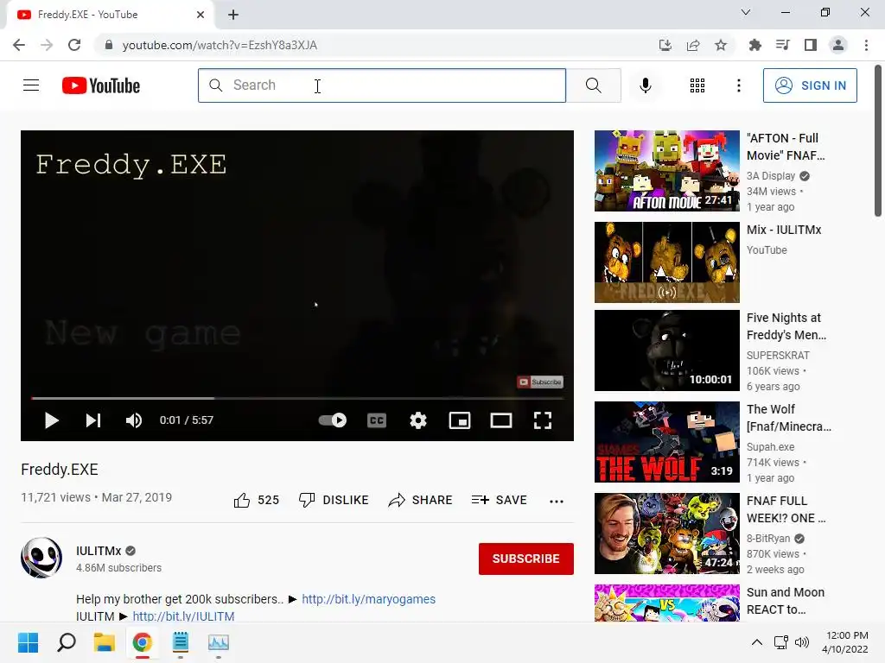
Task: Click Subscribe watermark in video
Action: tap(540, 382)
